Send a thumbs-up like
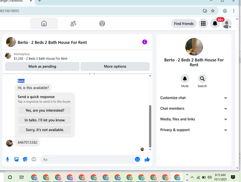The height and width of the screenshot is (182, 241). click(147, 159)
